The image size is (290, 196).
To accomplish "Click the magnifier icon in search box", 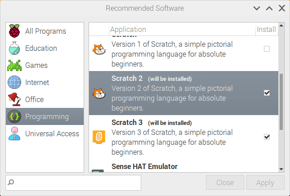I will click(11, 182).
